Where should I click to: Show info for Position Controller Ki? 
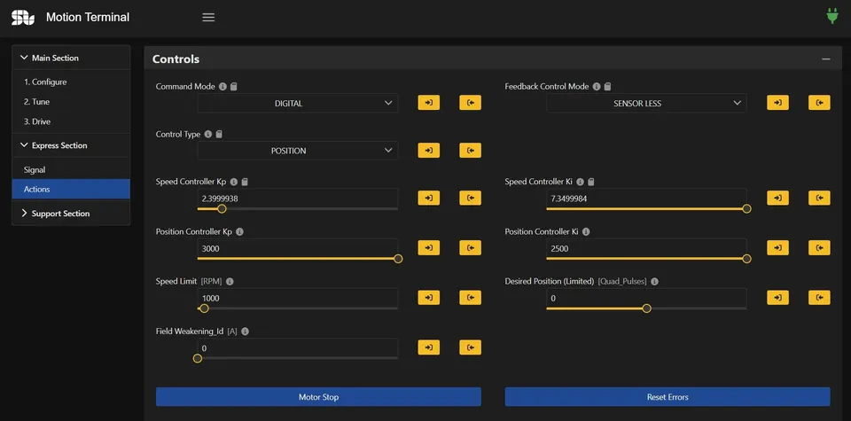tap(586, 231)
